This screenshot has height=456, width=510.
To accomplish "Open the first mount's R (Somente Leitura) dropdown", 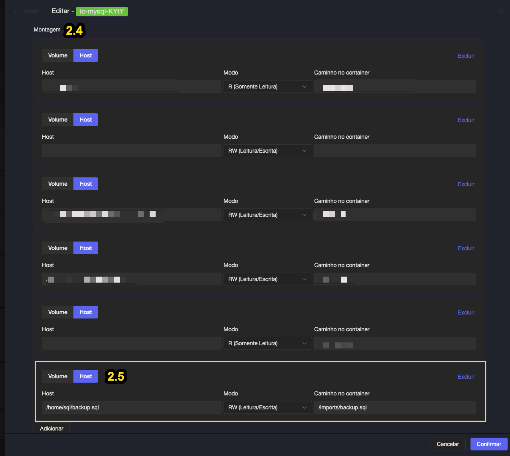I will [x=267, y=86].
